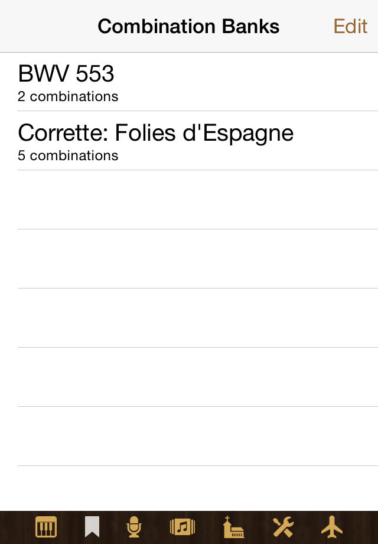This screenshot has width=378, height=544.
Task: Open the wrench and screwdriver settings tab
Action: click(283, 526)
